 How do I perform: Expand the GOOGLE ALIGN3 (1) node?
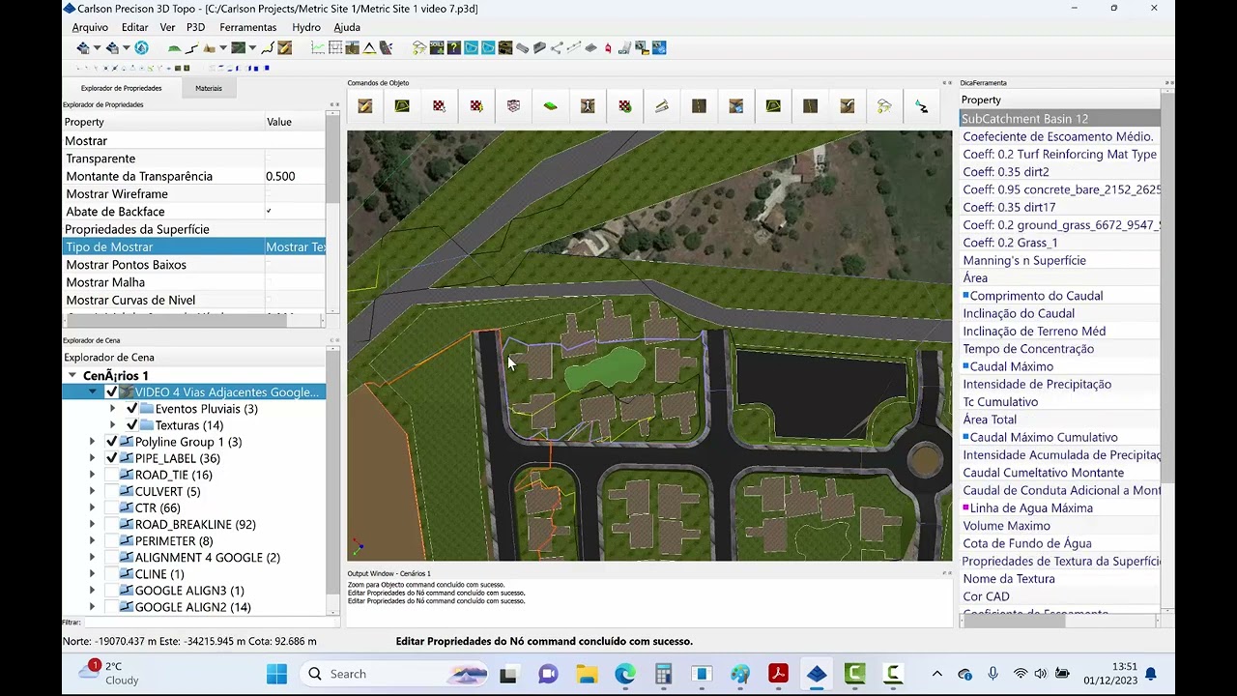pos(93,591)
